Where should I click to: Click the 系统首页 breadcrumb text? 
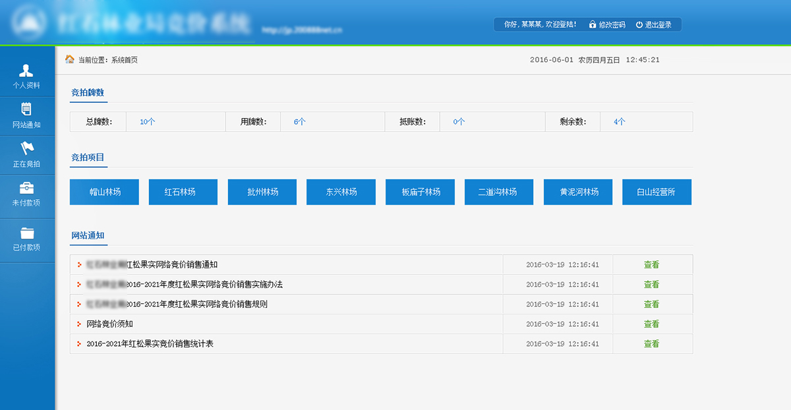[x=124, y=60]
